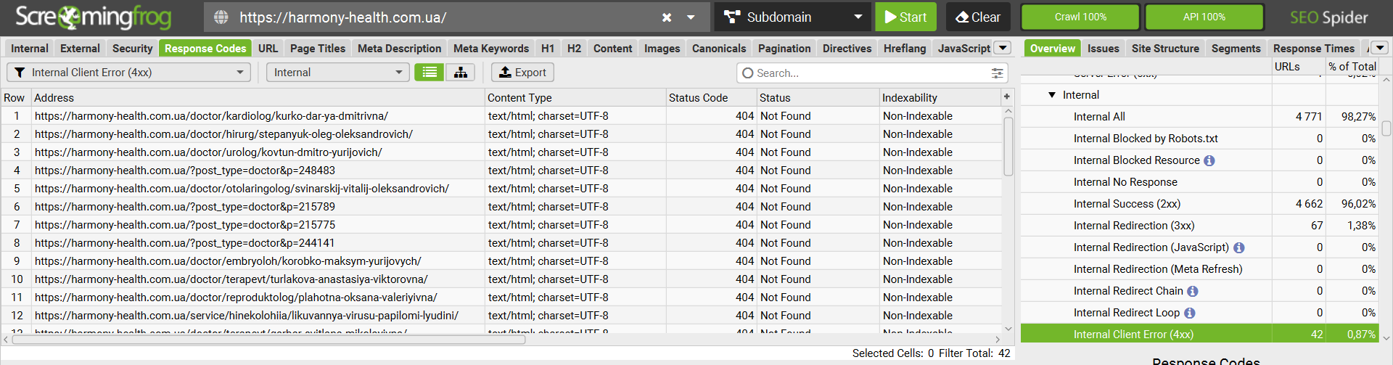This screenshot has height=365, width=1393.
Task: Switch to tree view icon
Action: click(x=461, y=73)
